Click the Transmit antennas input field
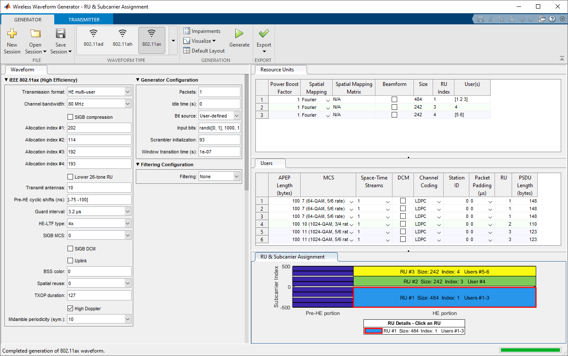This screenshot has width=568, height=356. pyautogui.click(x=99, y=188)
